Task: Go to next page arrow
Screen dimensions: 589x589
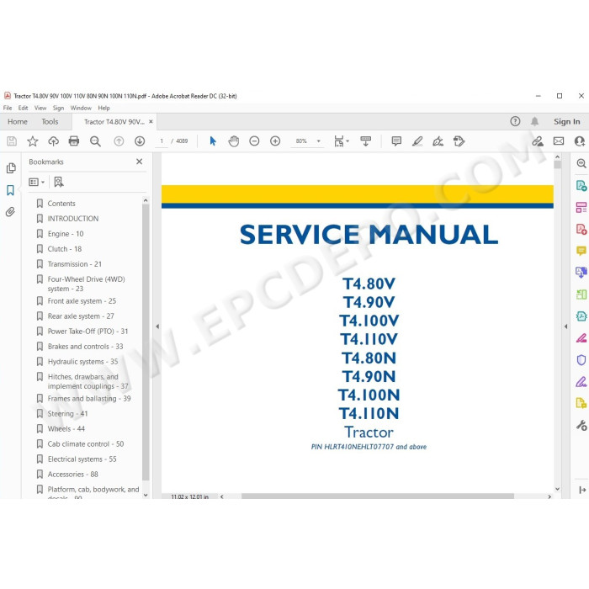Action: click(140, 141)
